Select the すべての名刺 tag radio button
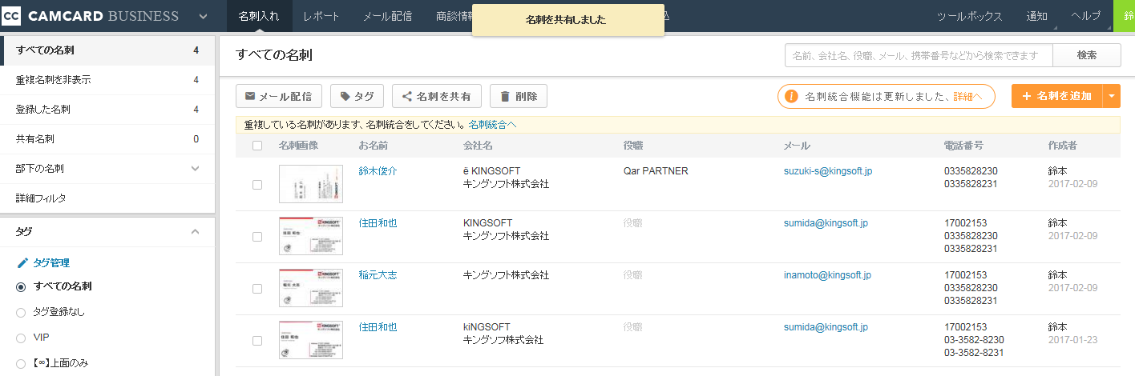 point(22,286)
